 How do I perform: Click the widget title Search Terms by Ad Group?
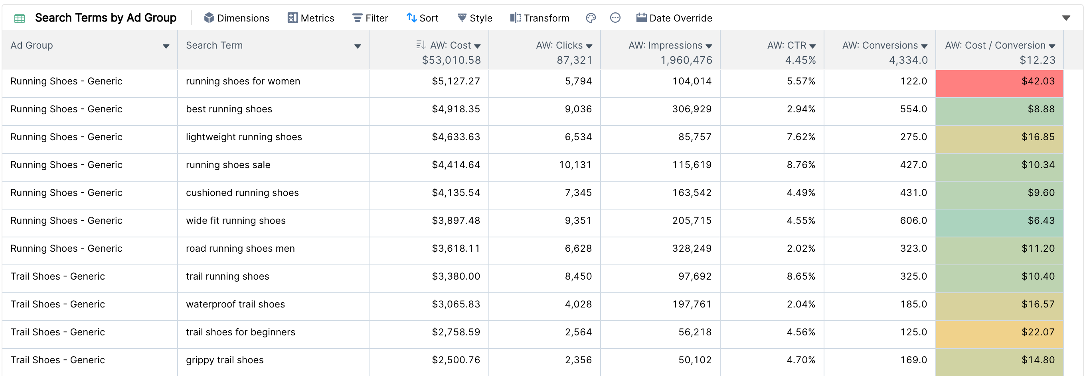105,18
